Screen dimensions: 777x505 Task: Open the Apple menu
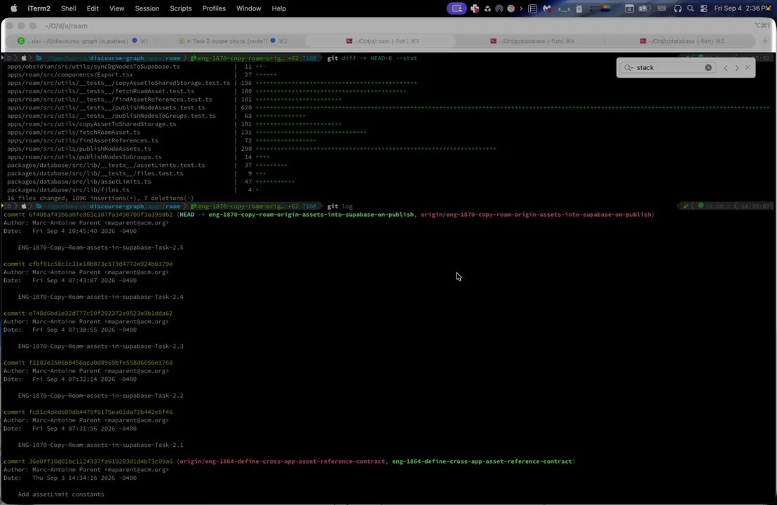coord(14,8)
